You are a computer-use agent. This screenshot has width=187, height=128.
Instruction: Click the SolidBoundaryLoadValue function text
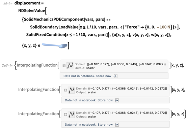click(x=54, y=27)
